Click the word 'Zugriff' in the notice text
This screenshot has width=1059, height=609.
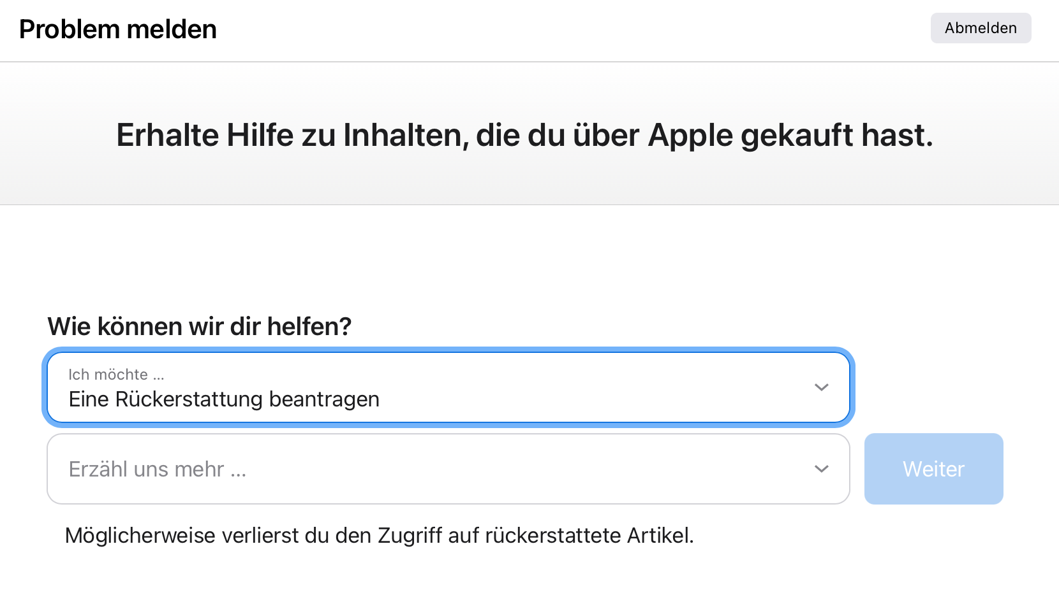coord(410,536)
